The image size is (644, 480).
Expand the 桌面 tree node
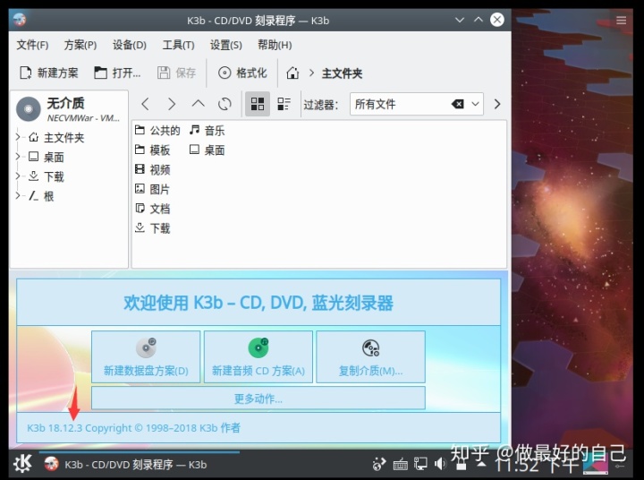[18, 157]
